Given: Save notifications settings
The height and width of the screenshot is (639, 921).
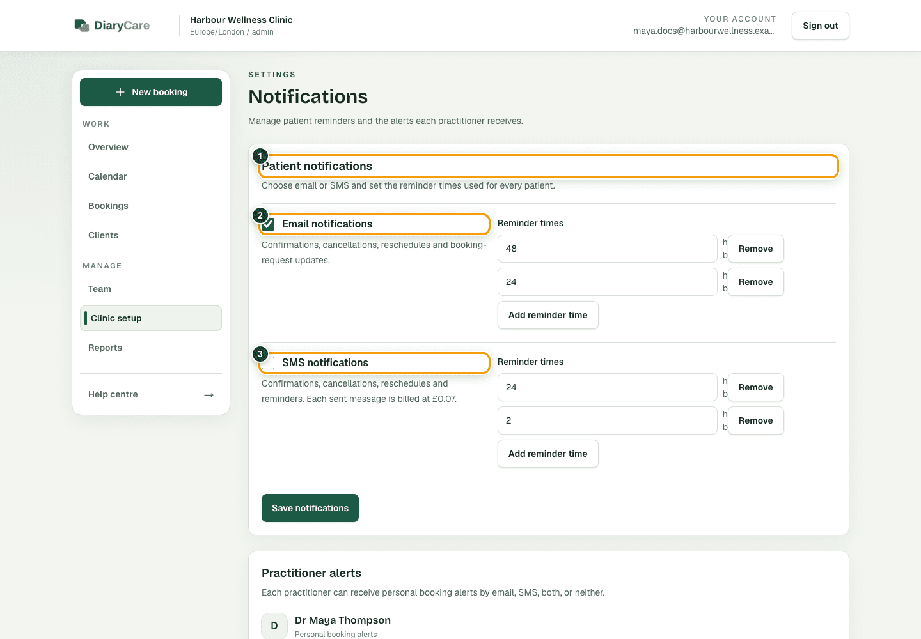Looking at the screenshot, I should 310,508.
